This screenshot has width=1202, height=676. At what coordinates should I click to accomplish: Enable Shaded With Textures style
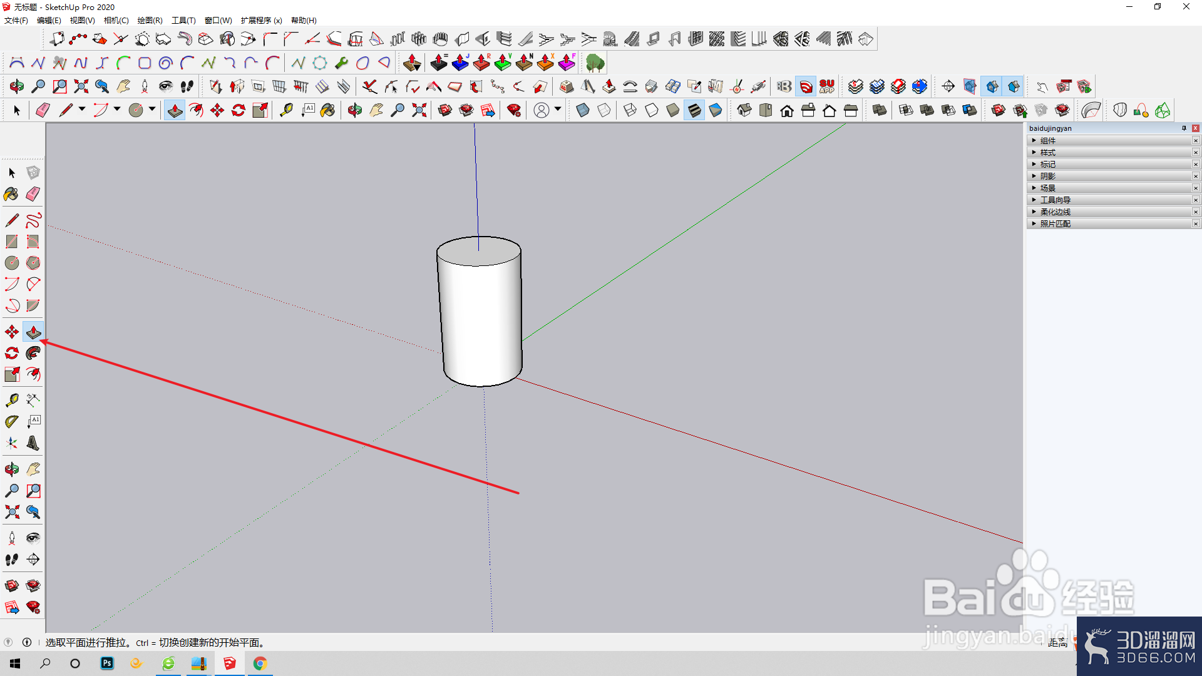coord(694,110)
